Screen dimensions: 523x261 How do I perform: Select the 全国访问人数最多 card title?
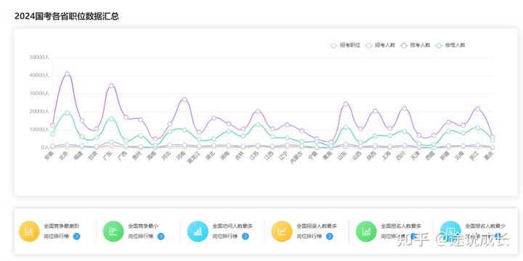coord(232,225)
